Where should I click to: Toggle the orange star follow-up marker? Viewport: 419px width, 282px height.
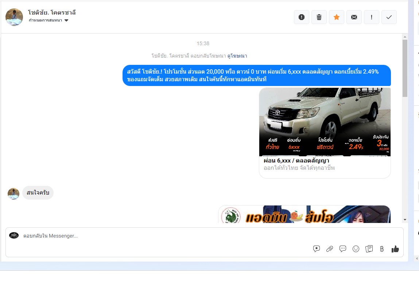click(x=337, y=17)
